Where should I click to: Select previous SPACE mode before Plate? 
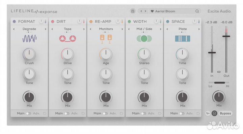click(167, 29)
